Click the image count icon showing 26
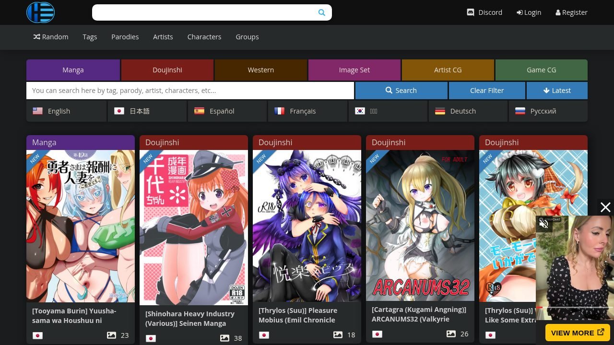Screen dimensions: 614x345 451,334
